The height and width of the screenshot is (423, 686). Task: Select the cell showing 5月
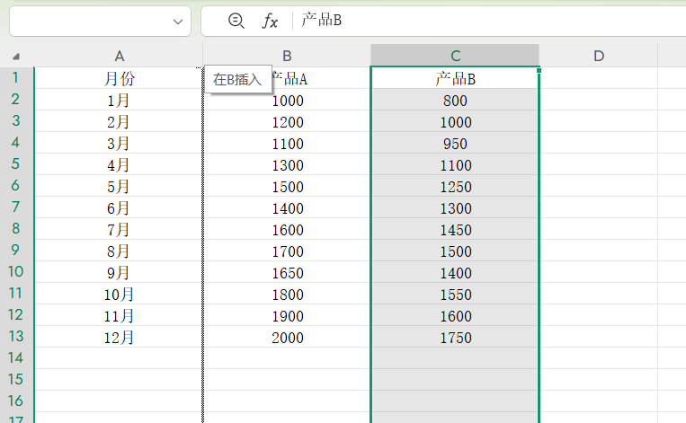[x=119, y=187]
